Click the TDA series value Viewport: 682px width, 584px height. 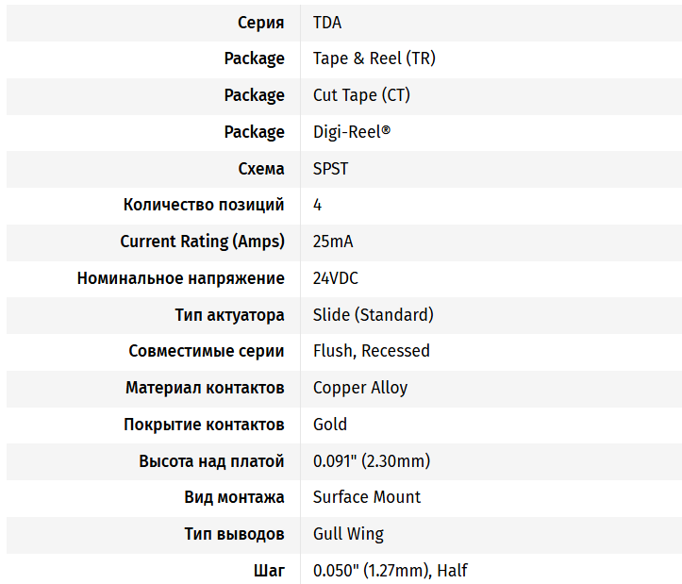[x=327, y=22]
